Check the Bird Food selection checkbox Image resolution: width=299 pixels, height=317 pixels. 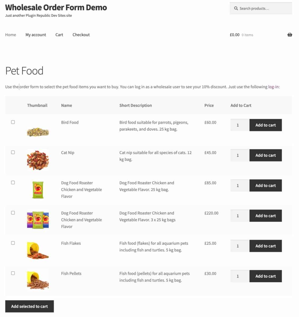13,122
